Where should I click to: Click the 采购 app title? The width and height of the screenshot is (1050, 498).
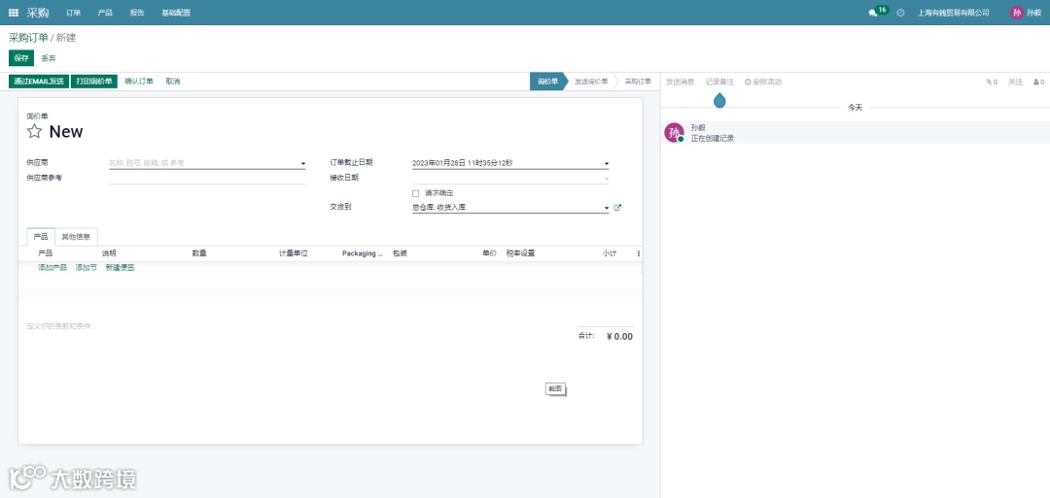coord(38,13)
